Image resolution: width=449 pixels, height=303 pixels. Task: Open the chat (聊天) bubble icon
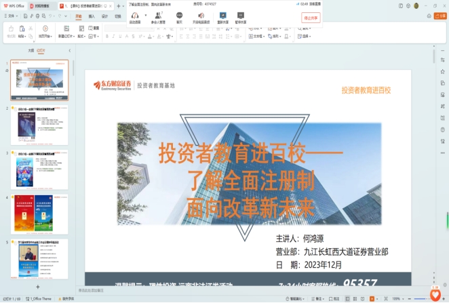[180, 17]
